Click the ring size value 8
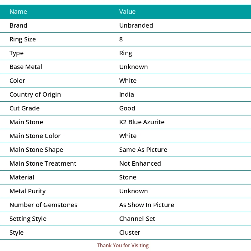 (121, 39)
